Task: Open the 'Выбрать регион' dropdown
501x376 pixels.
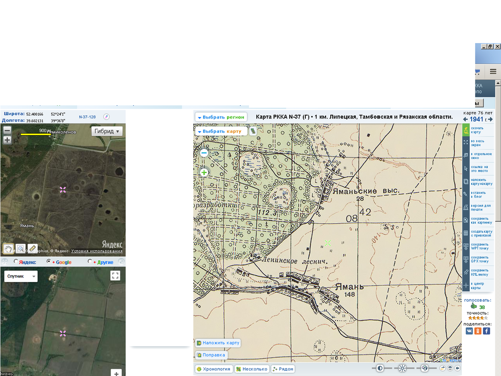Action: click(x=221, y=117)
